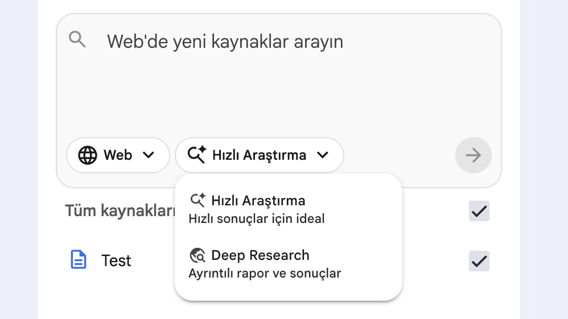Click the sparkle search icon on research button
This screenshot has width=568, height=319.
pos(197,154)
